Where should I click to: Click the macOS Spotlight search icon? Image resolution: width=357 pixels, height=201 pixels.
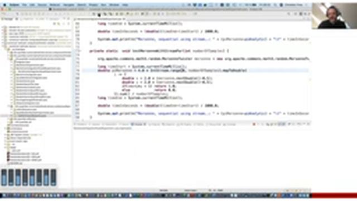pyautogui.click(x=275, y=5)
